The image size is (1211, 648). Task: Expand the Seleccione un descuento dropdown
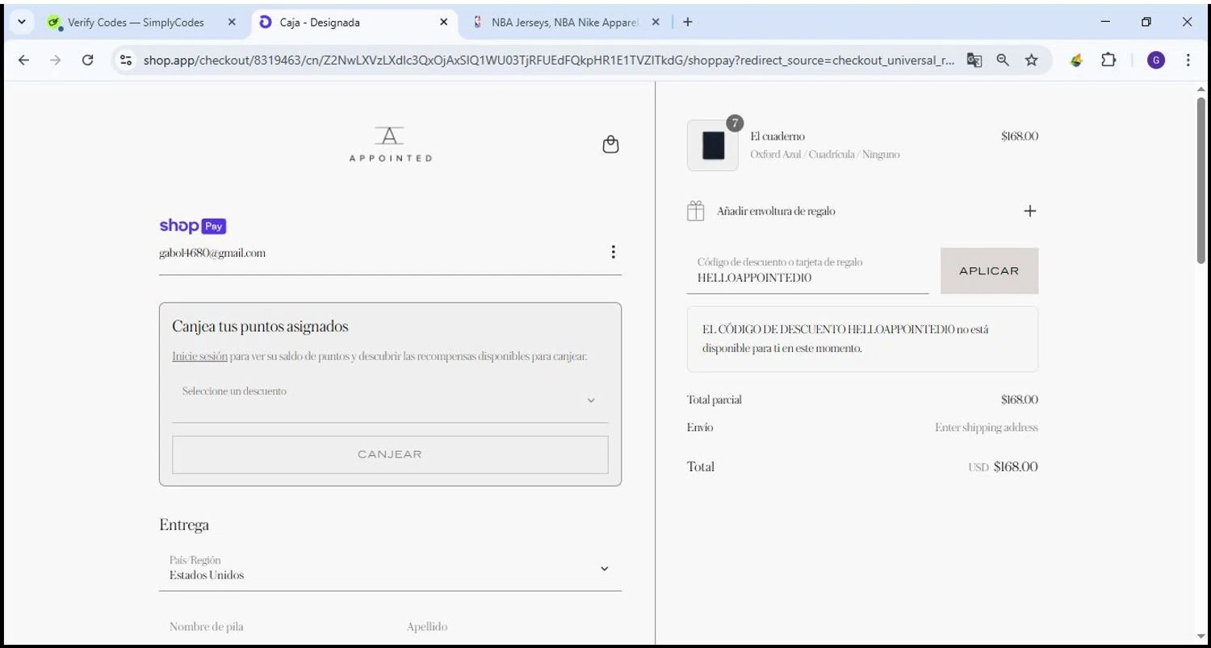[x=390, y=400]
